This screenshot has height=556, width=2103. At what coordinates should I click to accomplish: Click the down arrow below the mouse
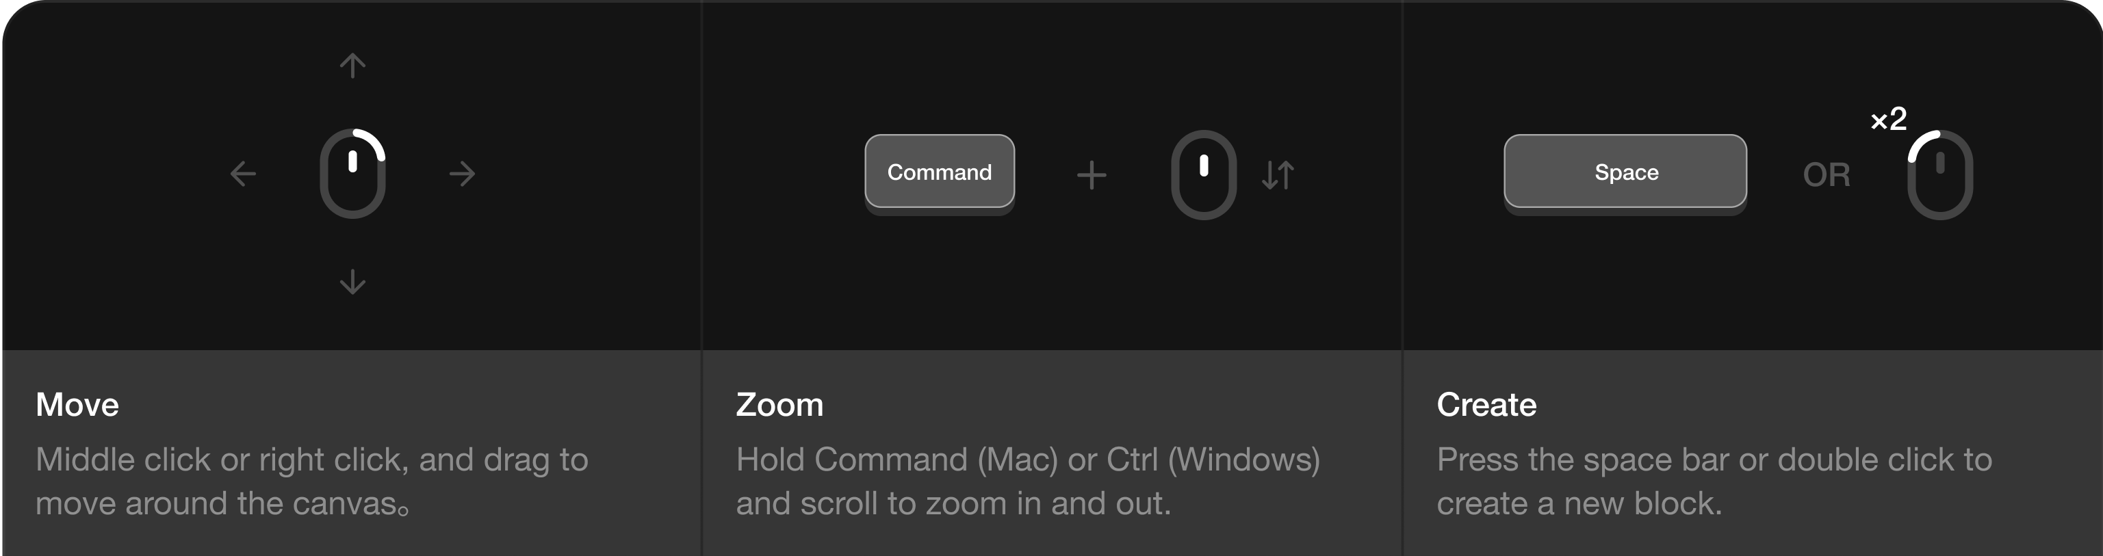coord(352,281)
